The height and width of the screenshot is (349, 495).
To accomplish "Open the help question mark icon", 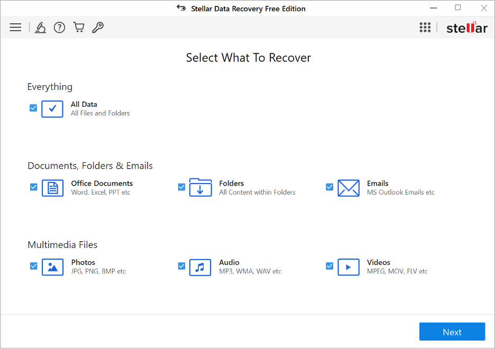I will [x=59, y=27].
